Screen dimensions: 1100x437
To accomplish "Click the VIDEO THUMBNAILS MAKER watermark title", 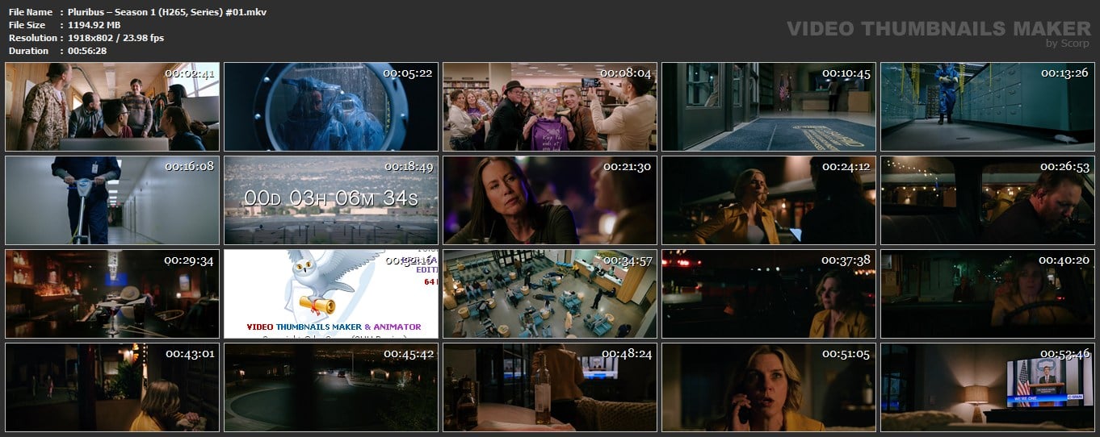I will point(938,29).
